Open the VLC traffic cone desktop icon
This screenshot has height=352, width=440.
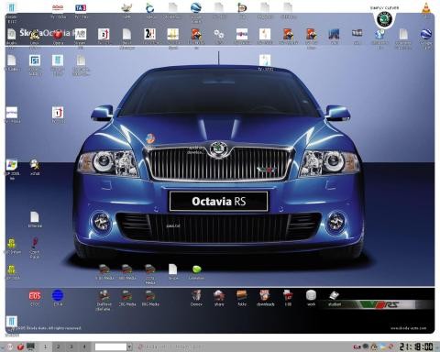(x=426, y=7)
